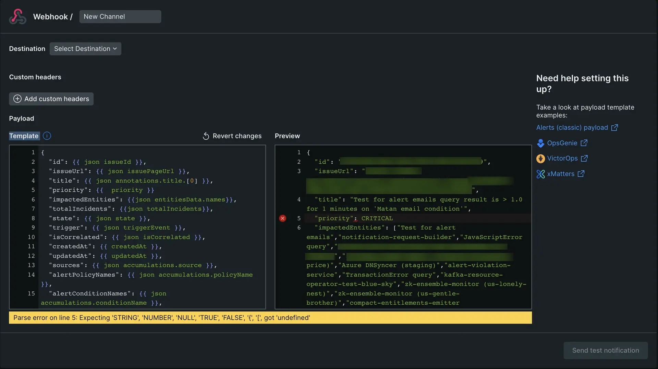Click the plus icon for custom headers
Viewport: 658px width, 369px height.
(17, 99)
